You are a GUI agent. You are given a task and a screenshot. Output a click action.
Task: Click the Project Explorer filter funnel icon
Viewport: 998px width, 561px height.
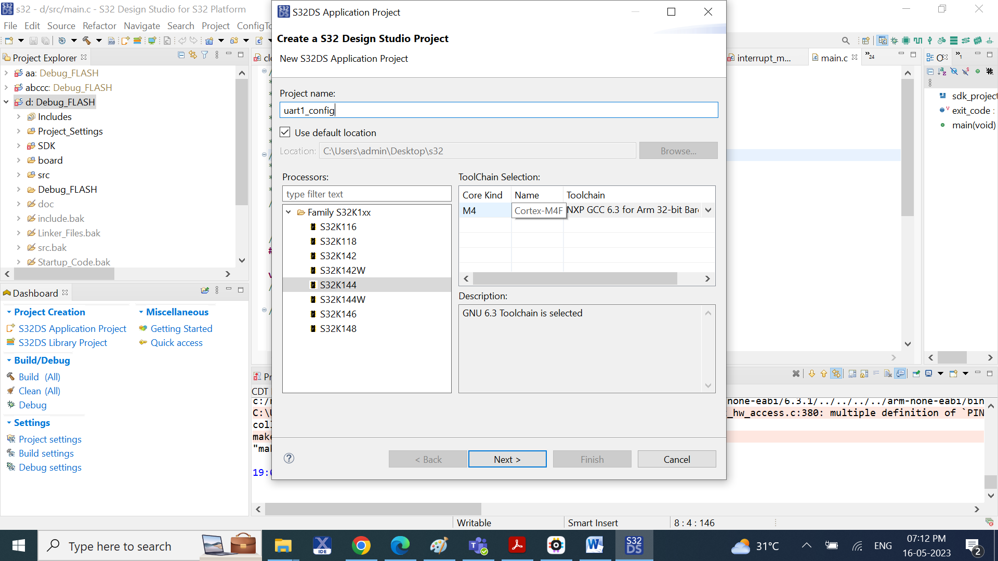tap(205, 55)
